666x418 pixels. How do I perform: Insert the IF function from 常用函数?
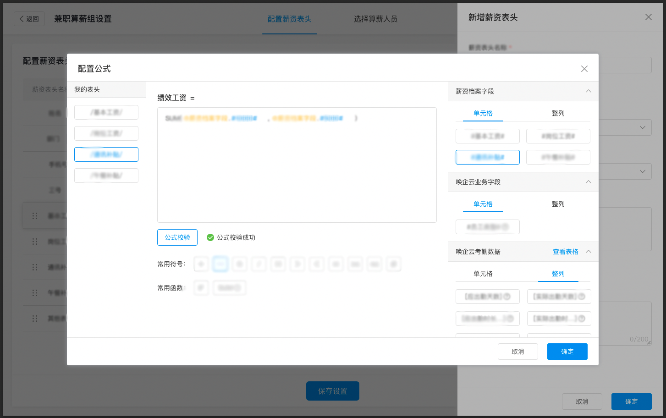(x=201, y=288)
